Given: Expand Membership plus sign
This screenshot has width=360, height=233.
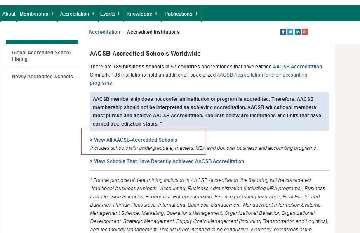Looking at the screenshot, I should coord(52,14).
